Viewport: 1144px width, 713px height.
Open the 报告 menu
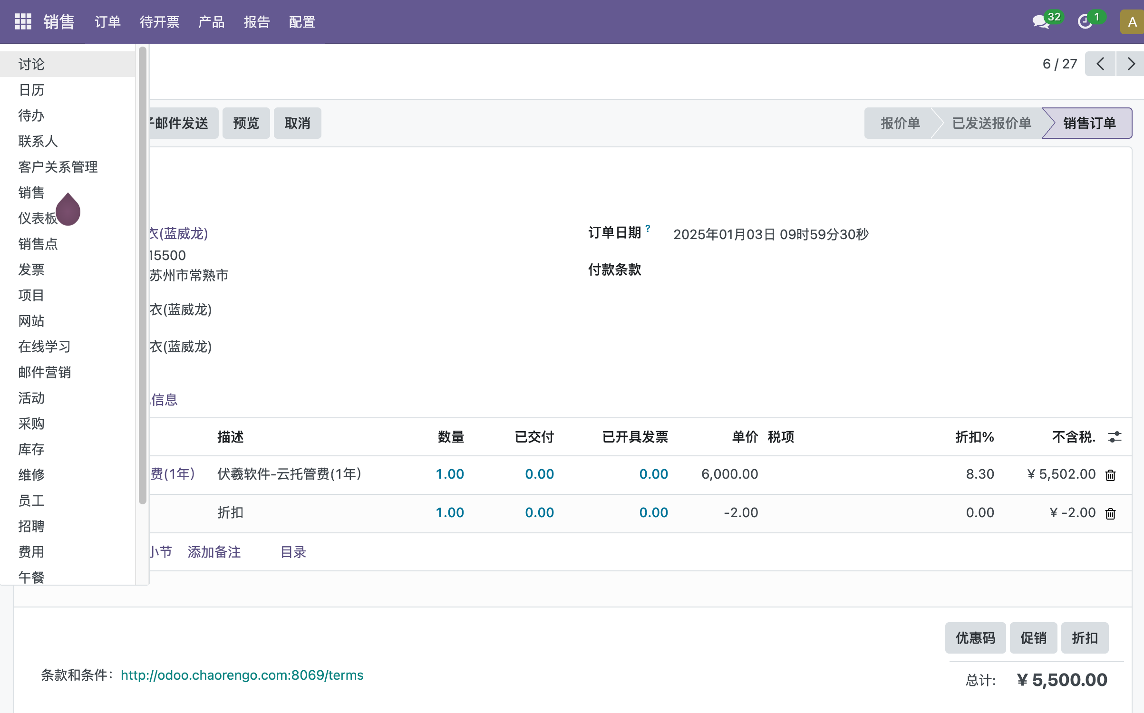pos(257,22)
